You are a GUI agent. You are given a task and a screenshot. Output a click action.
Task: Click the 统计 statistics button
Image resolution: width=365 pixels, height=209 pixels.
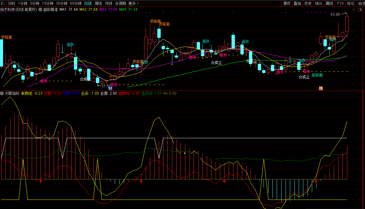(x=319, y=3)
